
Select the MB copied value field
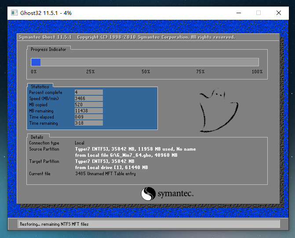point(89,105)
